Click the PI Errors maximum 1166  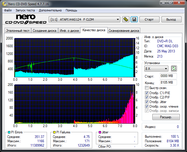click(x=41, y=141)
